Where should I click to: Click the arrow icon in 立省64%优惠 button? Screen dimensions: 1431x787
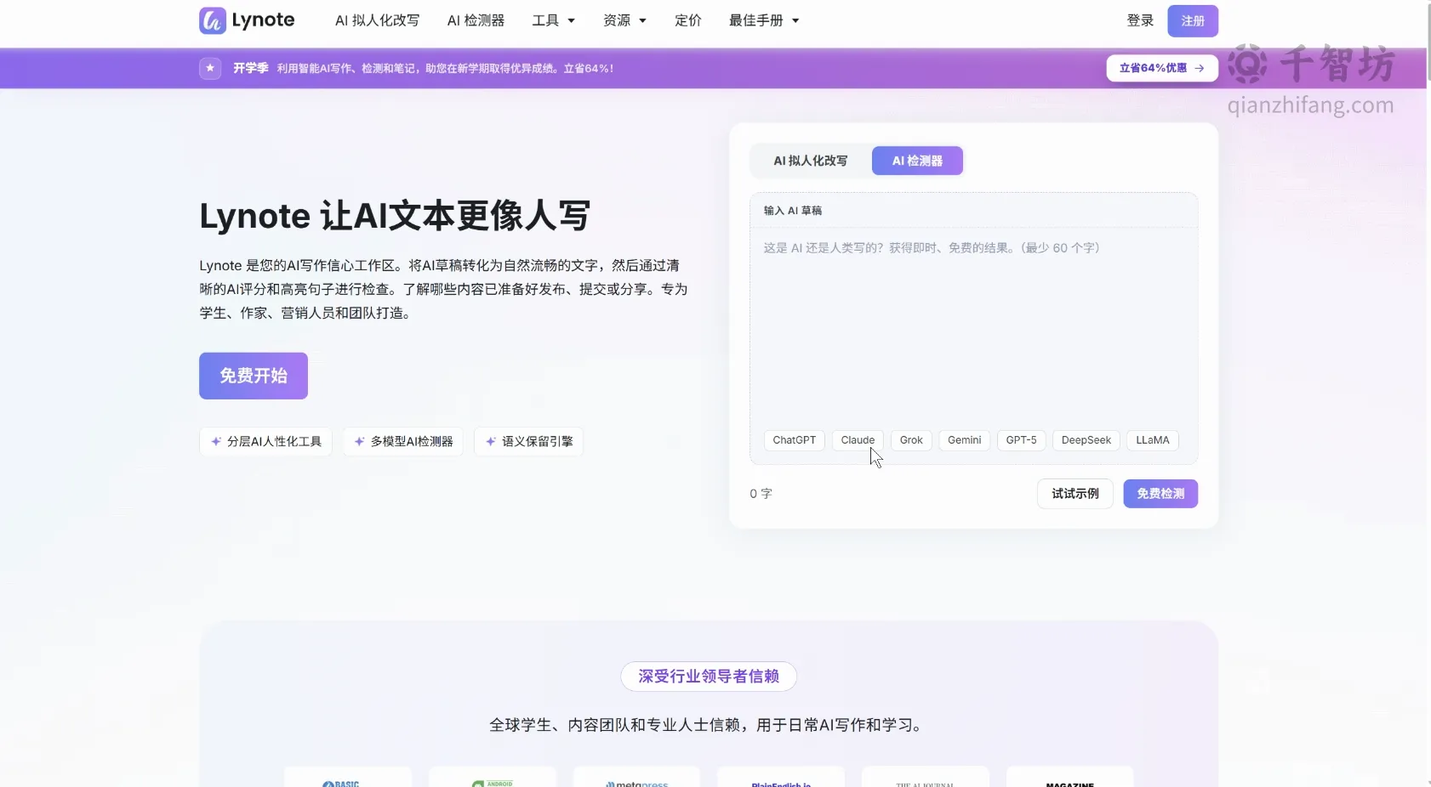click(x=1200, y=68)
